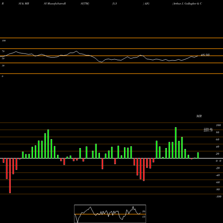Select the tallest green bar near 90
The height and width of the screenshot is (223, 223).
point(176,143)
